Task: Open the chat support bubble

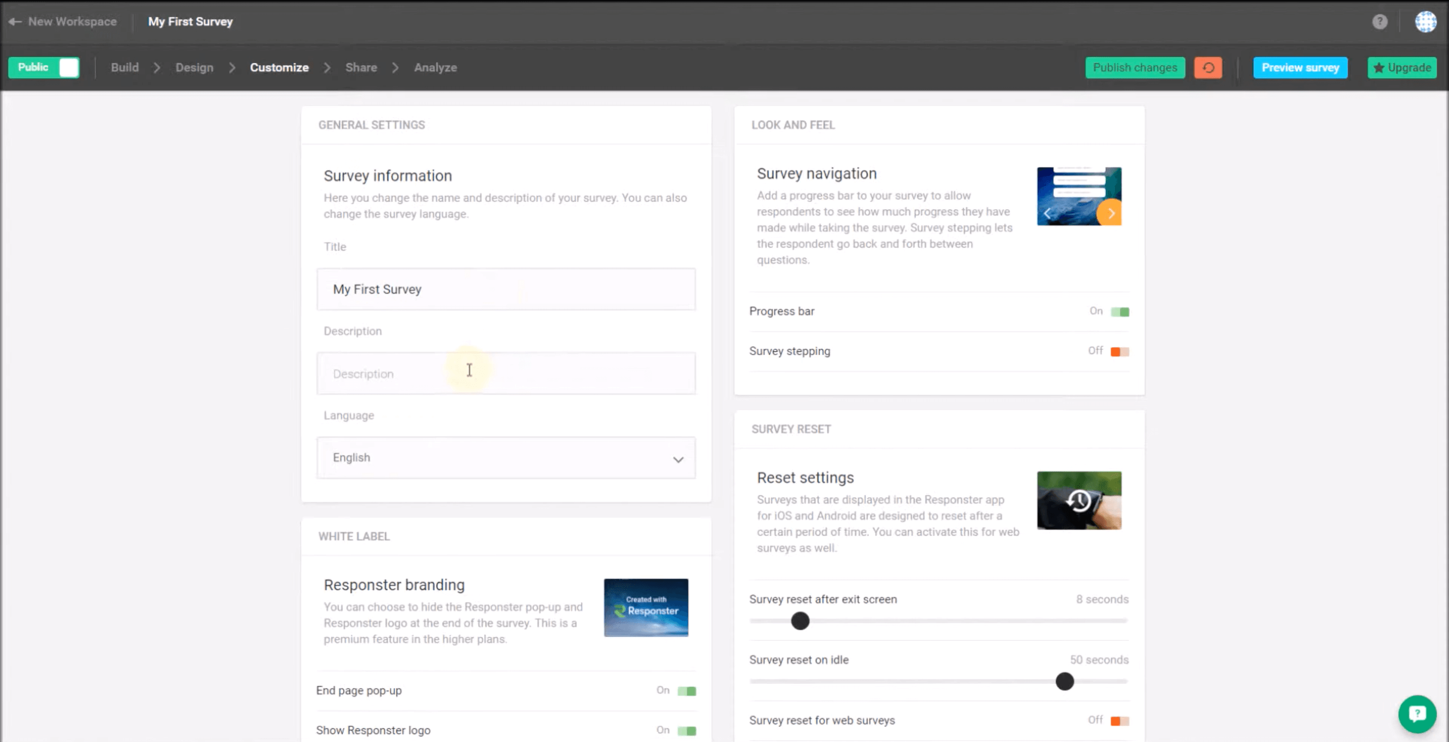Action: [x=1417, y=714]
